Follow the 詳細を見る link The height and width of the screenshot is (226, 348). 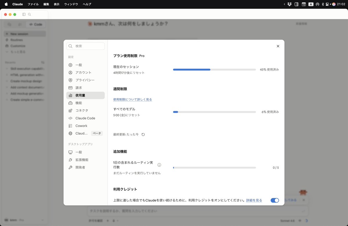click(254, 200)
